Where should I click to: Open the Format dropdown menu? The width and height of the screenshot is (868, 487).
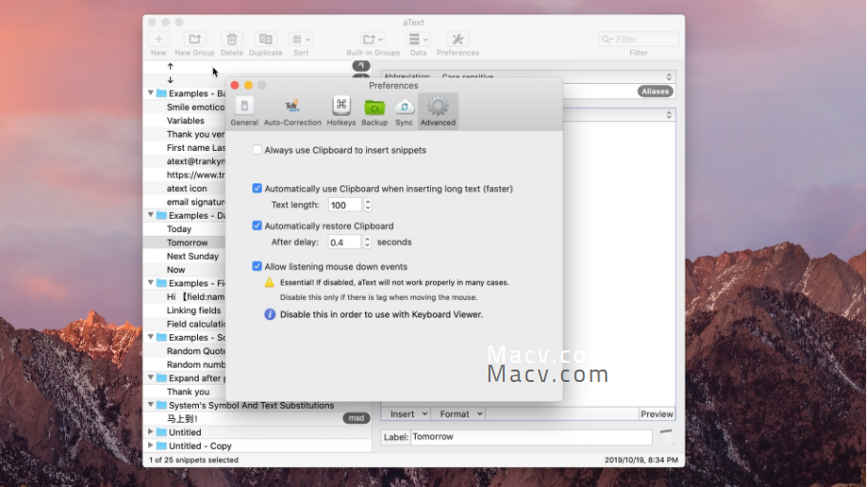461,413
